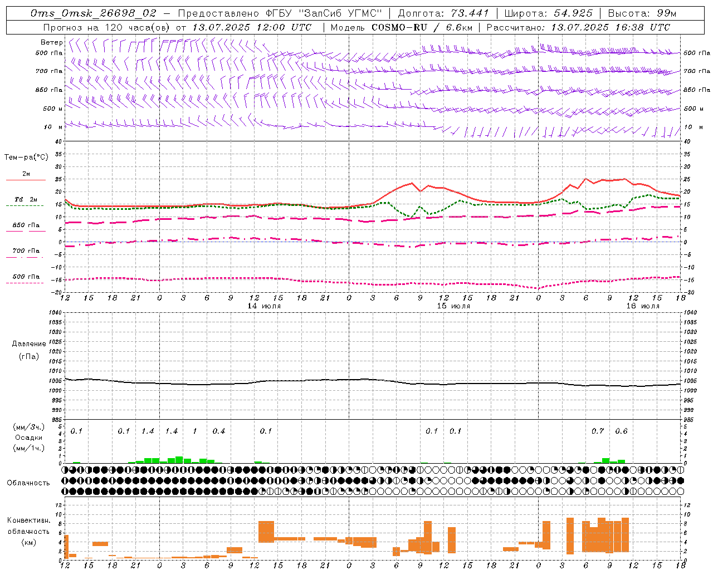Click the 10 м wind level label on left
The image size is (713, 570).
(53, 127)
